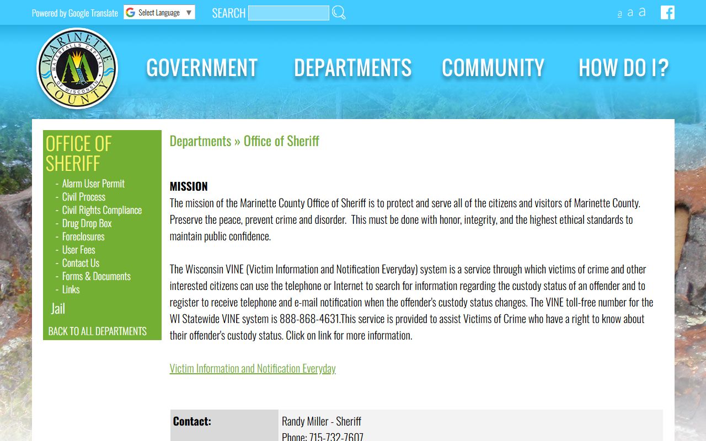
Task: Click Office of Sheriff in the breadcrumb
Action: [x=281, y=141]
